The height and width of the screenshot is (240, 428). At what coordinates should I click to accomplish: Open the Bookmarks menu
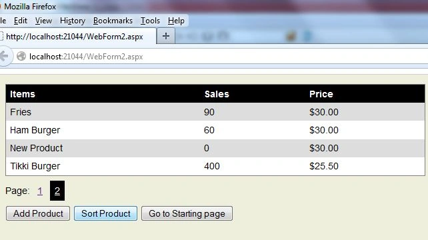[x=113, y=21]
